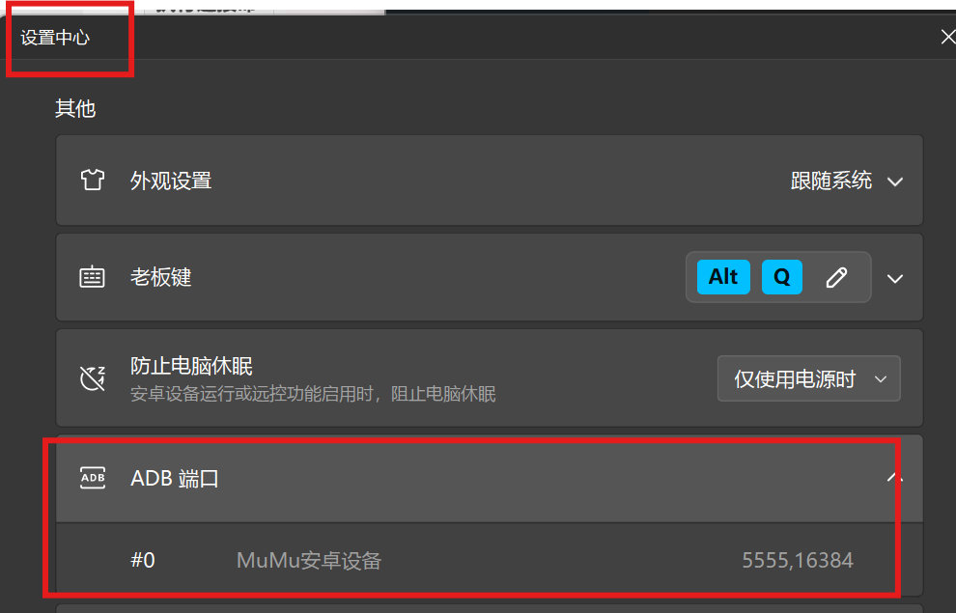Close the 设置中心 window
Screen dimensions: 956x613
pos(948,38)
